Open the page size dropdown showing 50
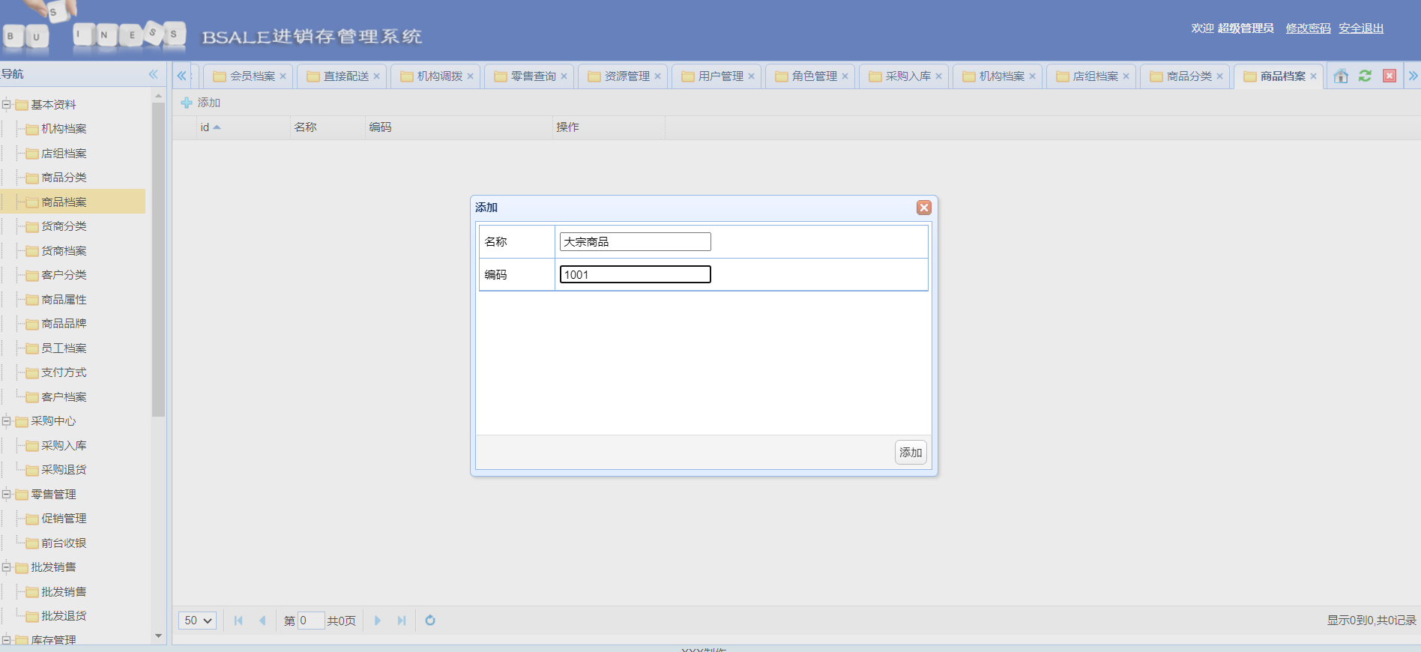The width and height of the screenshot is (1421, 652). point(198,621)
